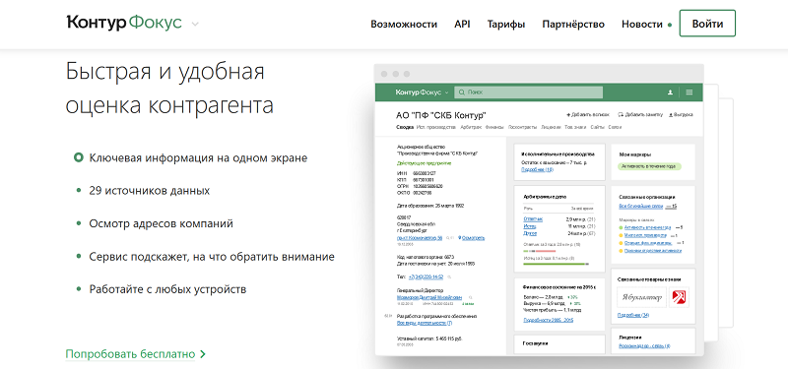788x369 pixels.
Task: Open the Генеральный Директор name link
Action: pyautogui.click(x=430, y=297)
